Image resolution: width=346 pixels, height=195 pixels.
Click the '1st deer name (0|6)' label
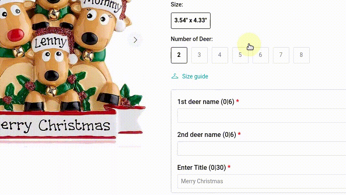coord(206,102)
